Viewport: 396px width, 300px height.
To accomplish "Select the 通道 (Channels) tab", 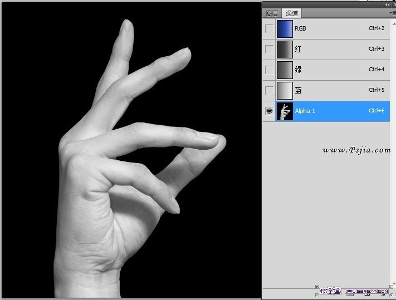I will [292, 13].
